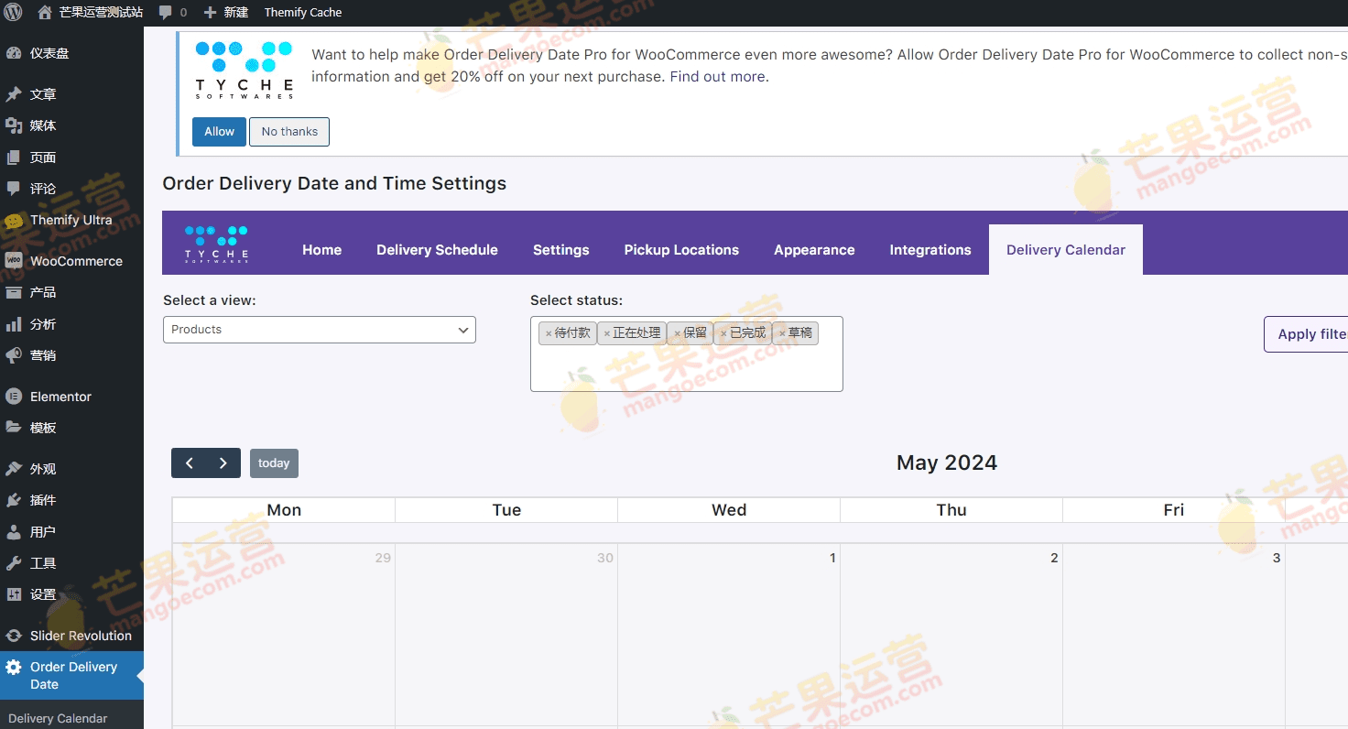Open Themify Cache in admin bar
The width and height of the screenshot is (1348, 729).
coord(303,13)
